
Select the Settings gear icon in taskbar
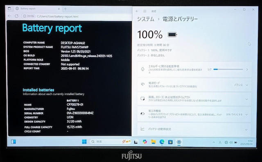[x=179, y=142]
